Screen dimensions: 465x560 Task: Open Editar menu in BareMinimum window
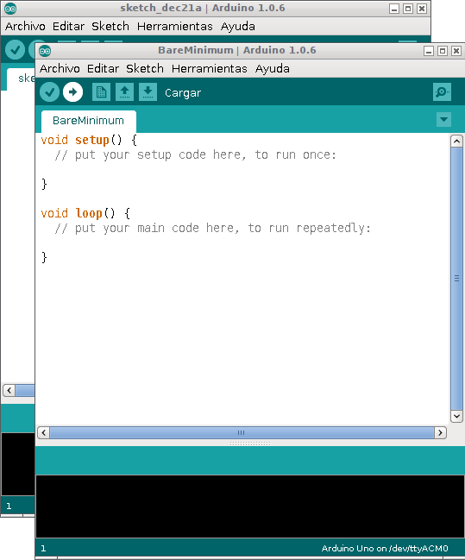103,68
